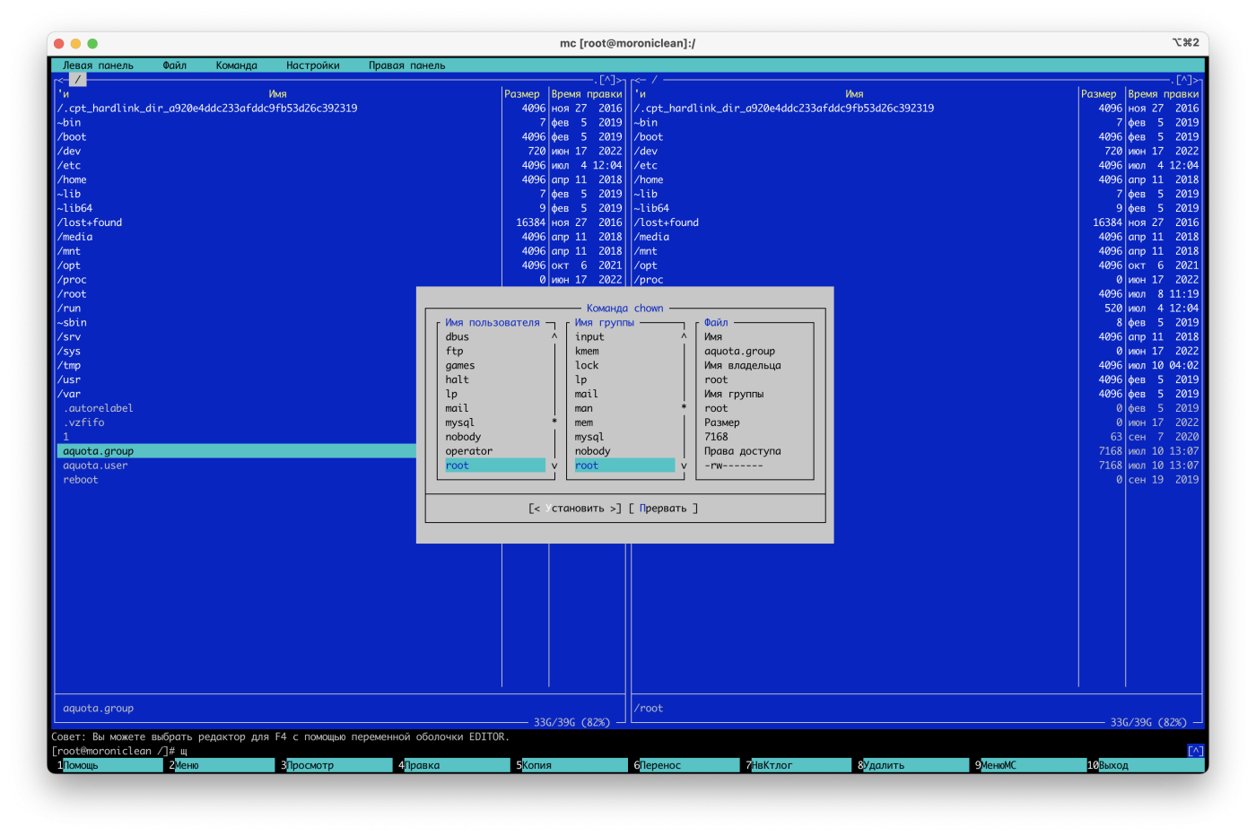Screen dimensions: 1256x836
Task: Select .autorelabel in left panel
Action: click(x=98, y=409)
